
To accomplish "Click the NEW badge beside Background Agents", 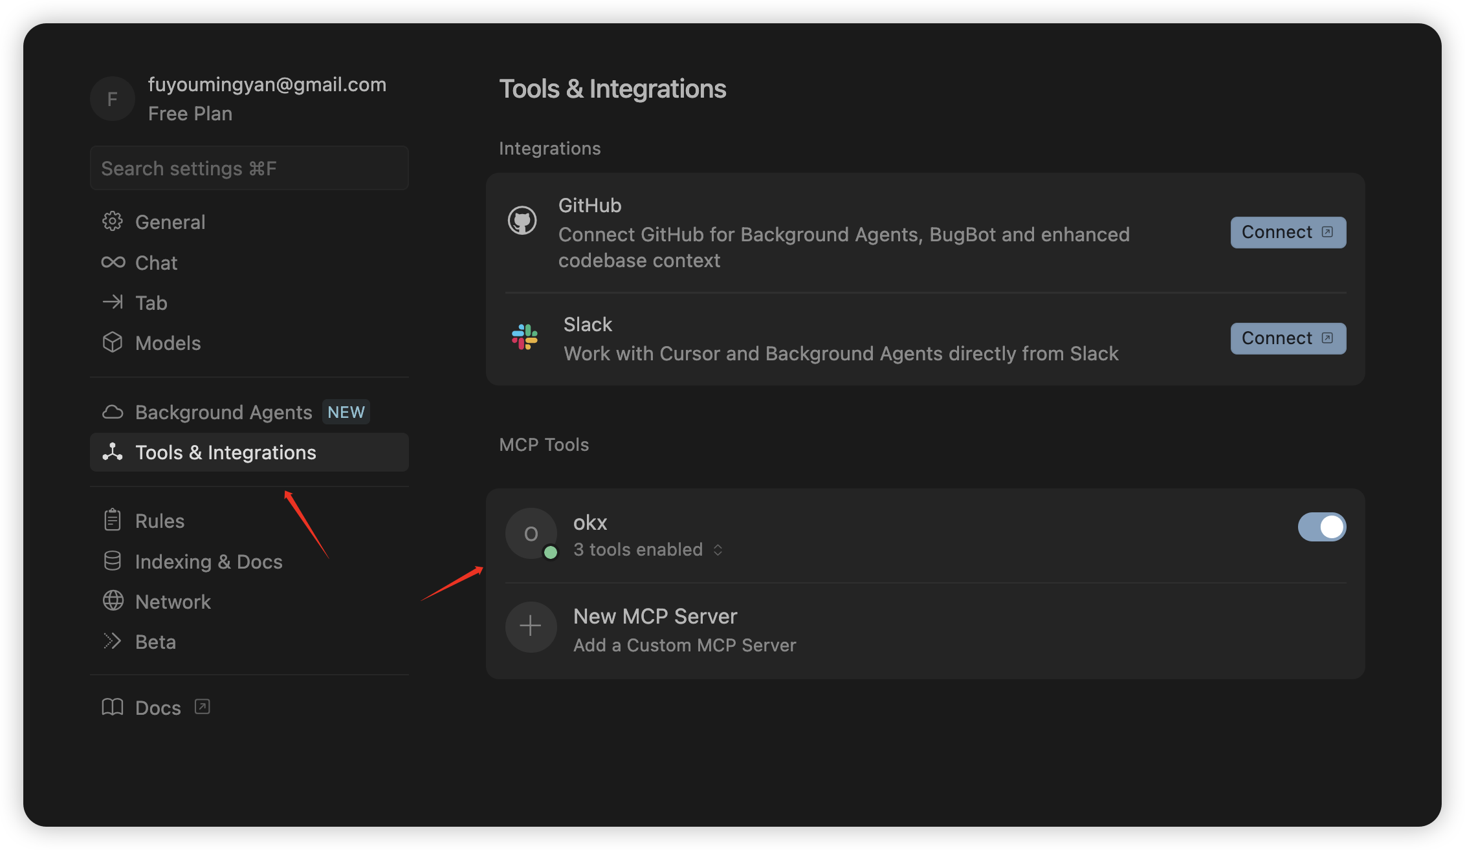I will tap(346, 412).
